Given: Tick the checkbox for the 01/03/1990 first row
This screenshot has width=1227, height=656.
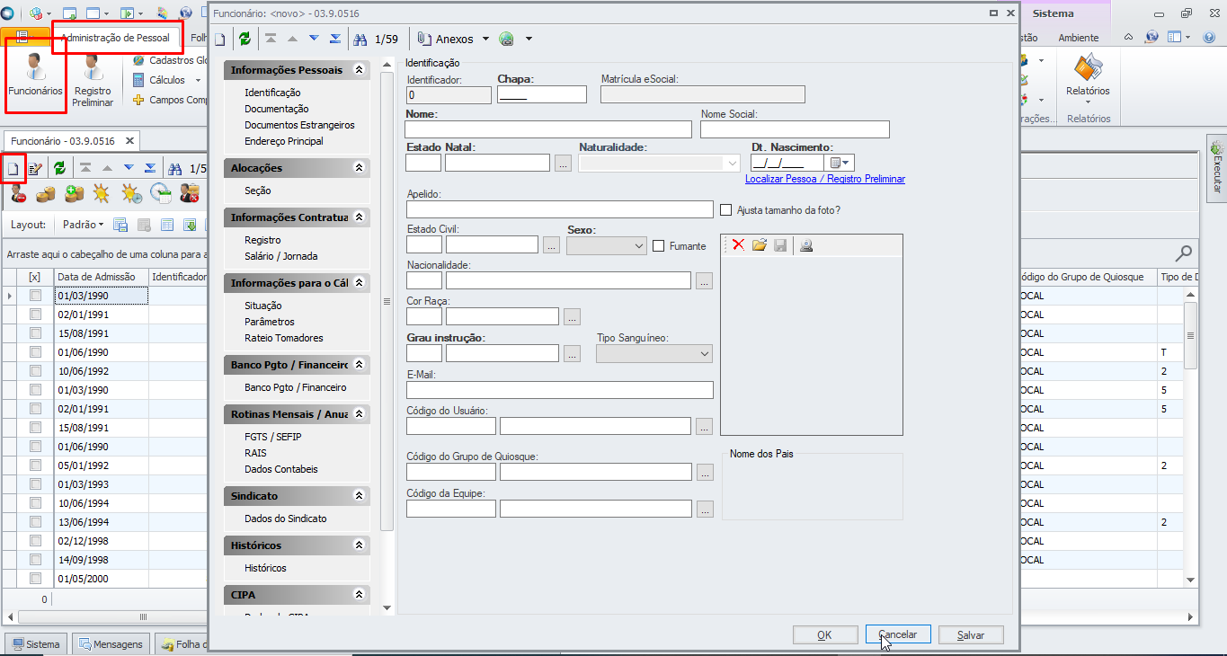Looking at the screenshot, I should click(36, 296).
